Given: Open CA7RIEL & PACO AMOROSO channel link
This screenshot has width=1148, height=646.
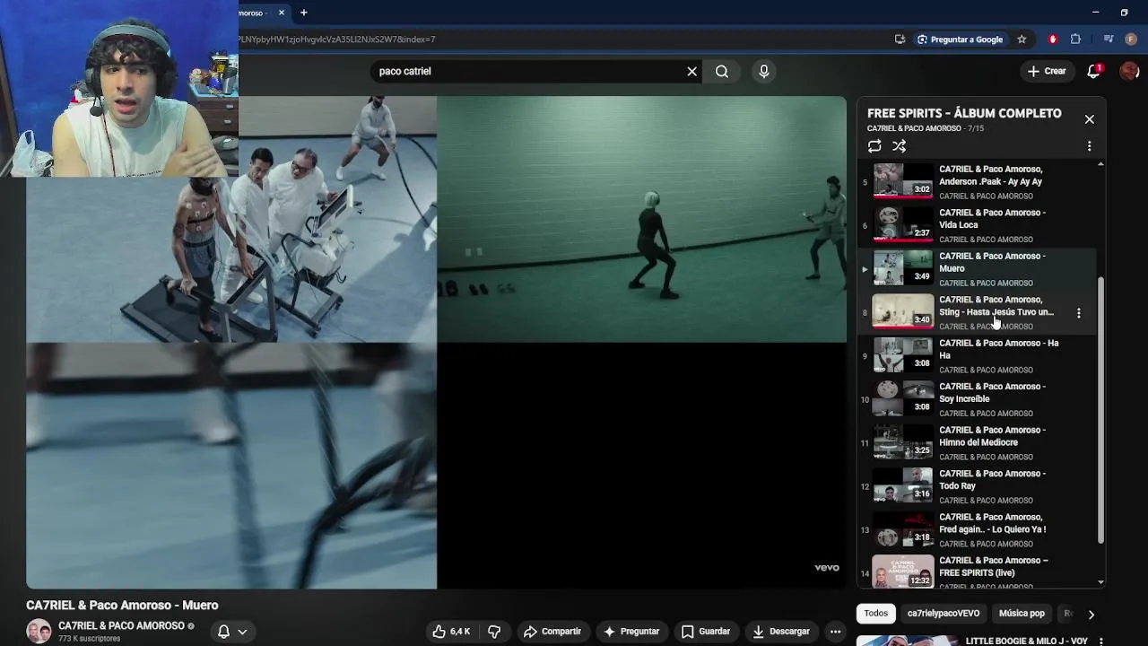Looking at the screenshot, I should click(121, 626).
